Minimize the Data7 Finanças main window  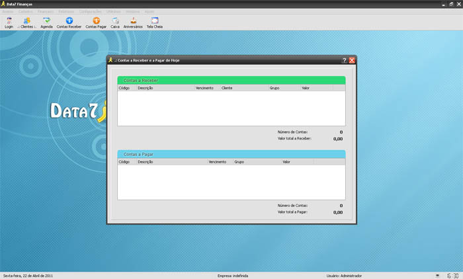pos(443,4)
